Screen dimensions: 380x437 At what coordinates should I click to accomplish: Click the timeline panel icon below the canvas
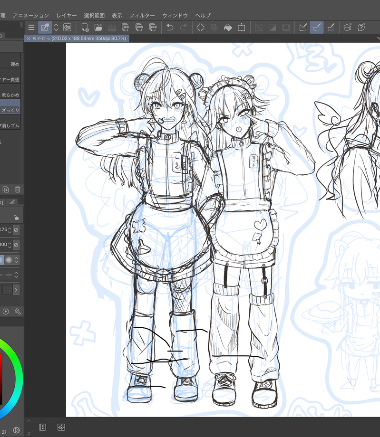42,427
